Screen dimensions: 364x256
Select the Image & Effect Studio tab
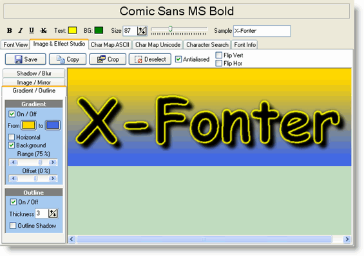coord(59,44)
